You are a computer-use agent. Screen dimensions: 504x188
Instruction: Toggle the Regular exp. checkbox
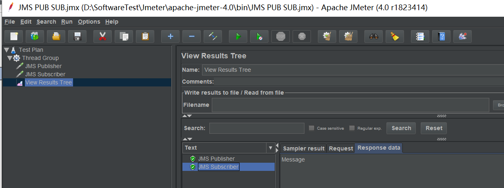pyautogui.click(x=352, y=128)
